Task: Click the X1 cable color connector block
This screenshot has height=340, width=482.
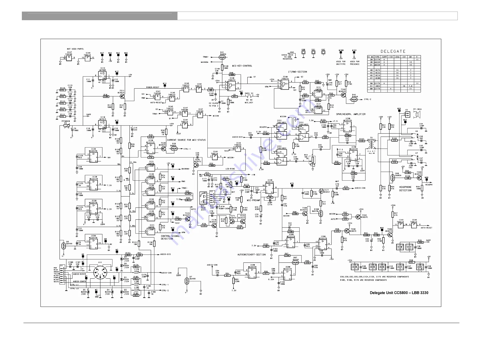Action: coord(62,274)
